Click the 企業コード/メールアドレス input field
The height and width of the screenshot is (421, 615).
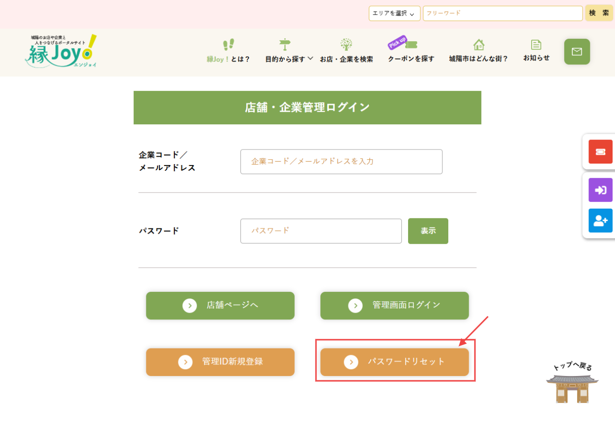tap(341, 162)
